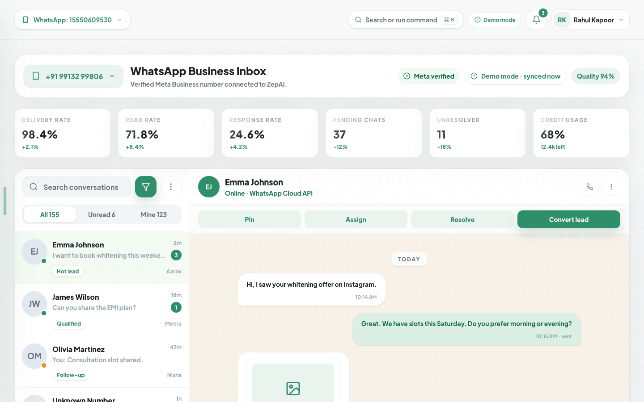
Task: Click the Pending Chats 37 value
Action: coord(339,134)
